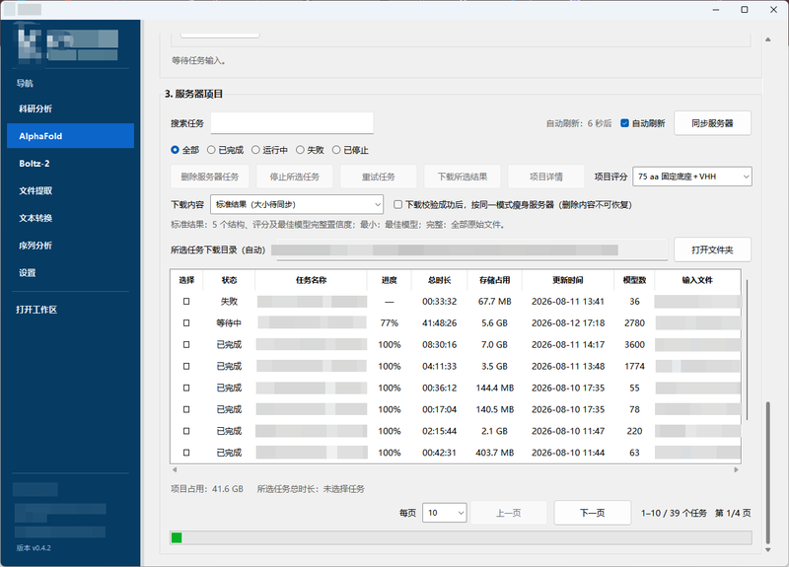Click the 重试任务 button

(379, 177)
